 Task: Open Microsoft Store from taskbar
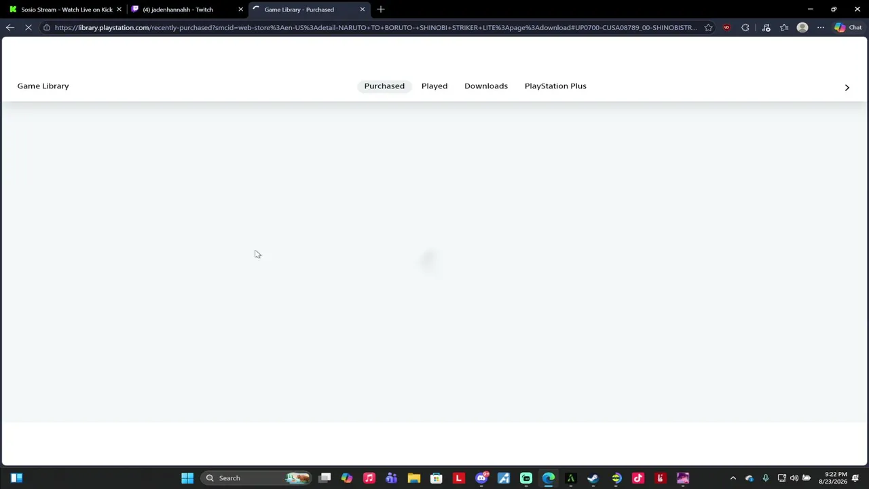click(x=437, y=478)
